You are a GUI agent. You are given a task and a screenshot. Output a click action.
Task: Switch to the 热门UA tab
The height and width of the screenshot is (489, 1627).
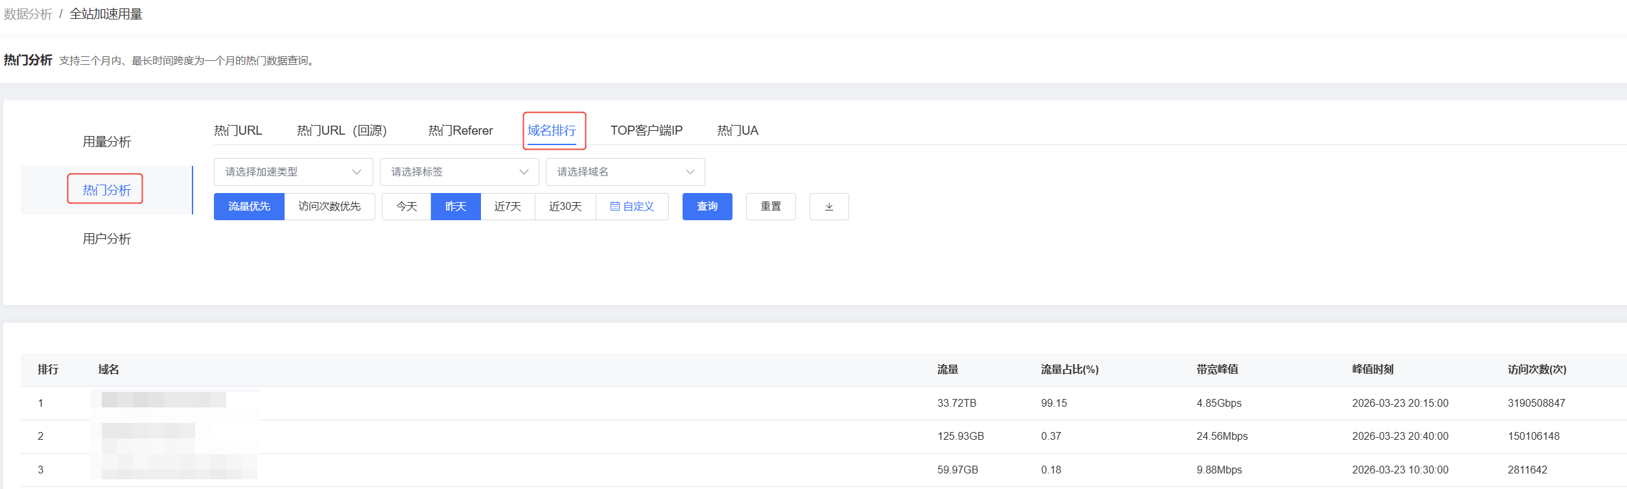tap(738, 131)
